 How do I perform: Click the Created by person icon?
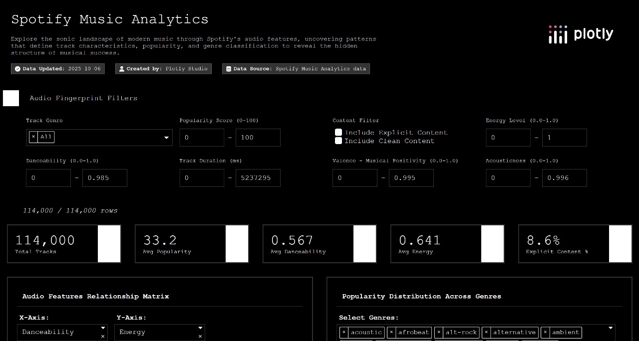122,69
